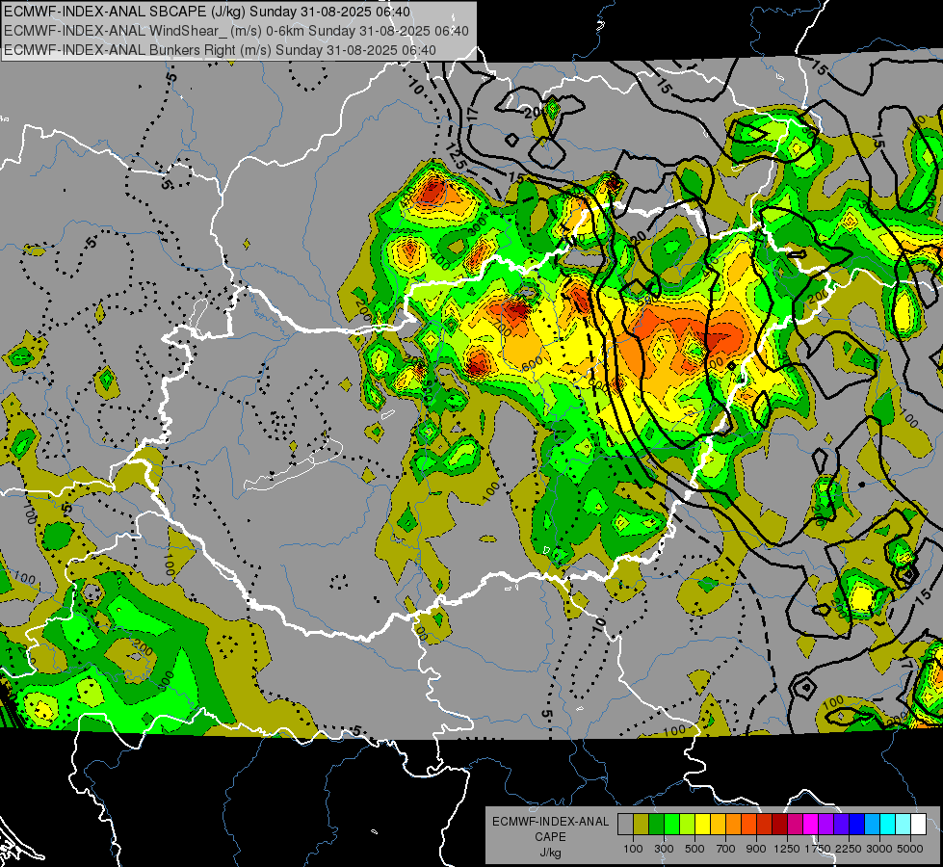Click the legend value 5000
The width and height of the screenshot is (943, 867).
910,849
